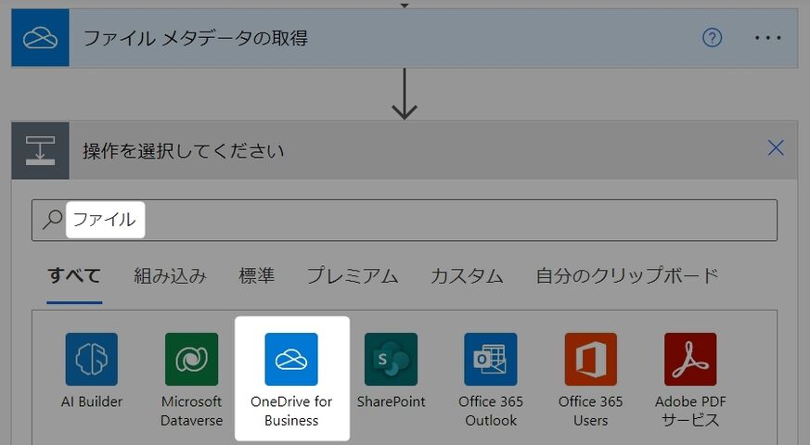Select the プレミアム tab
The width and height of the screenshot is (810, 445).
pos(353,275)
